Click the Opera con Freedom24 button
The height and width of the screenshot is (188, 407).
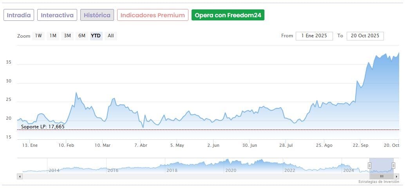tap(228, 15)
